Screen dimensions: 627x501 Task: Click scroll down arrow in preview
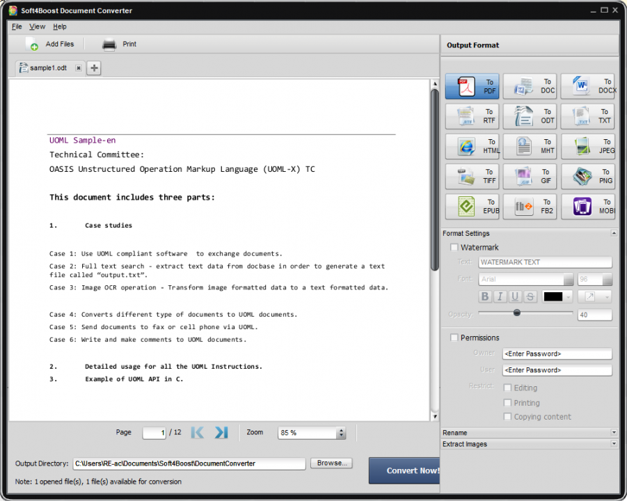point(435,417)
